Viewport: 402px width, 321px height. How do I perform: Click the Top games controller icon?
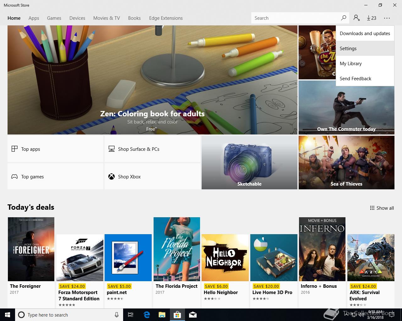(14, 176)
